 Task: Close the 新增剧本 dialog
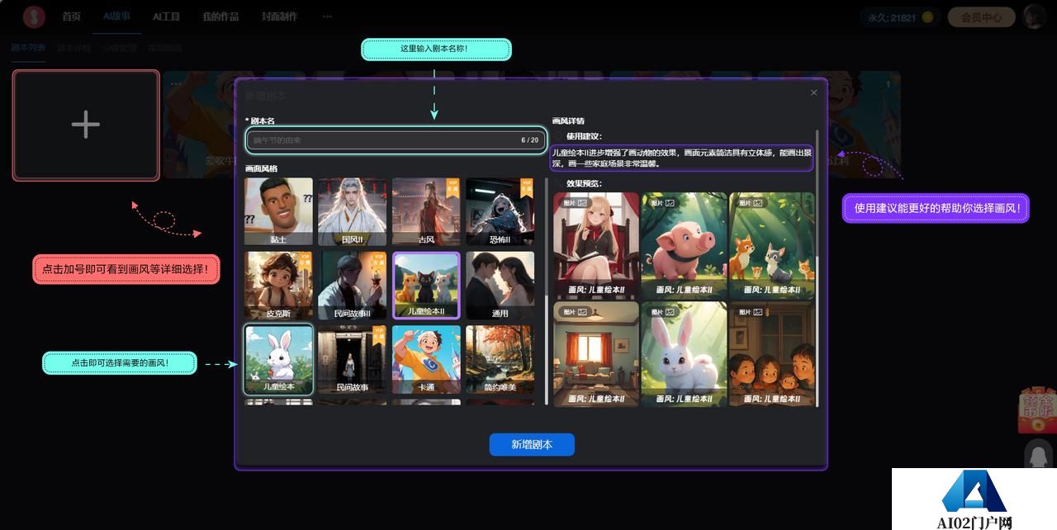pos(813,92)
